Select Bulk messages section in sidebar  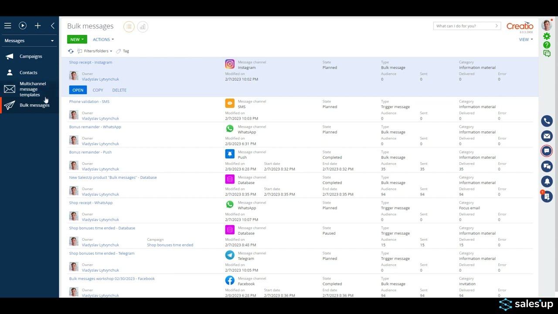click(x=29, y=105)
